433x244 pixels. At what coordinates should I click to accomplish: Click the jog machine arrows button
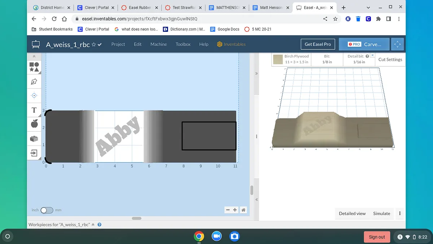click(x=397, y=44)
